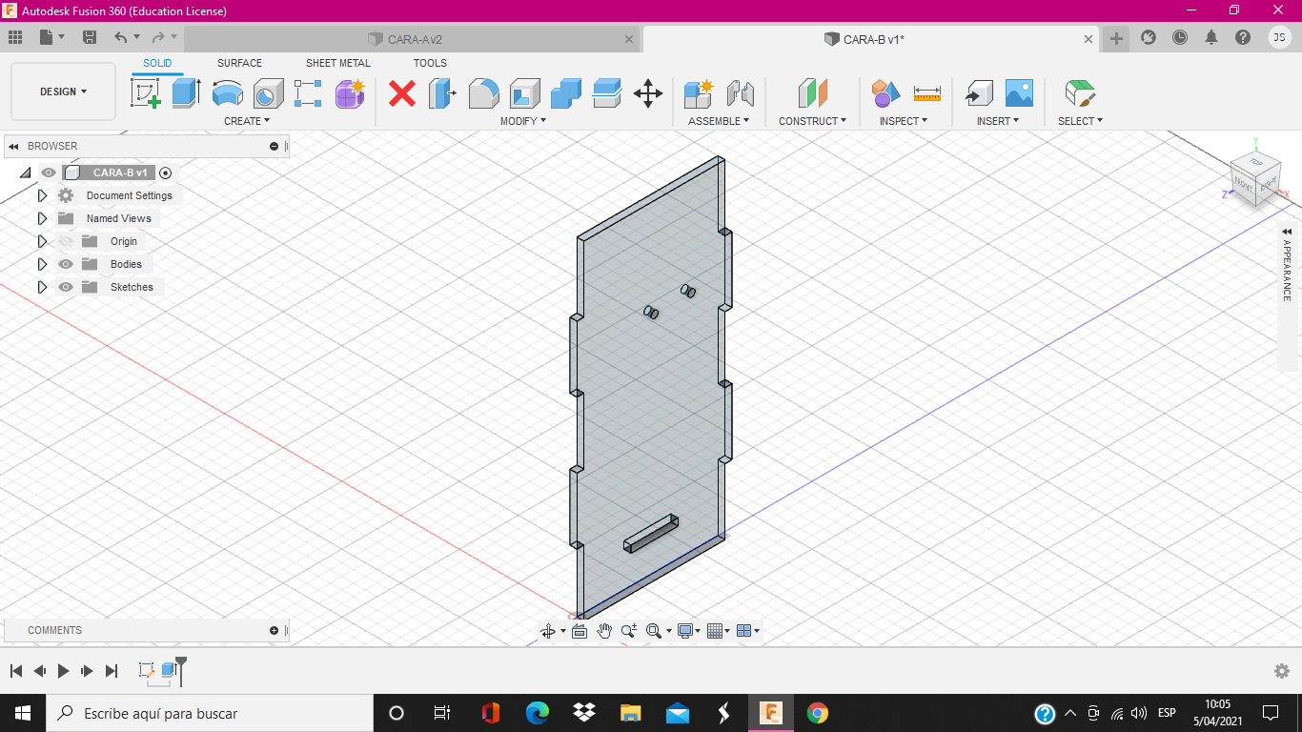Collapse CARA-B v1 root node
This screenshot has width=1302, height=732.
click(25, 173)
